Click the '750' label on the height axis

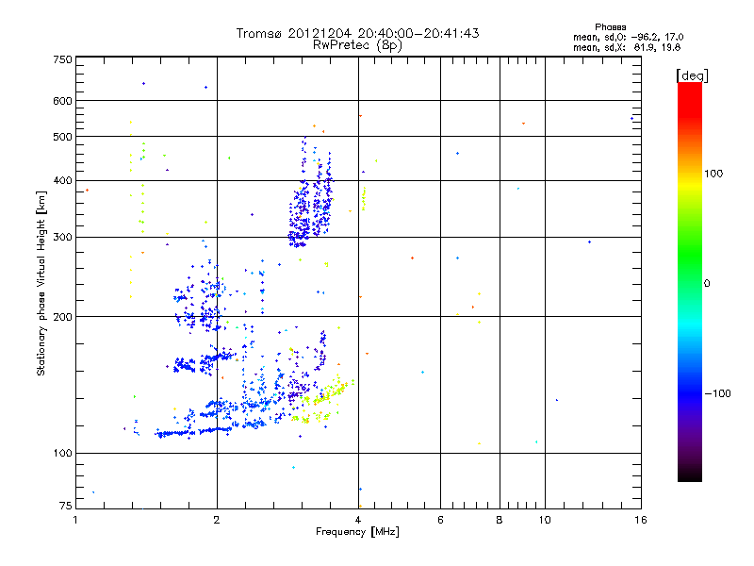click(62, 59)
